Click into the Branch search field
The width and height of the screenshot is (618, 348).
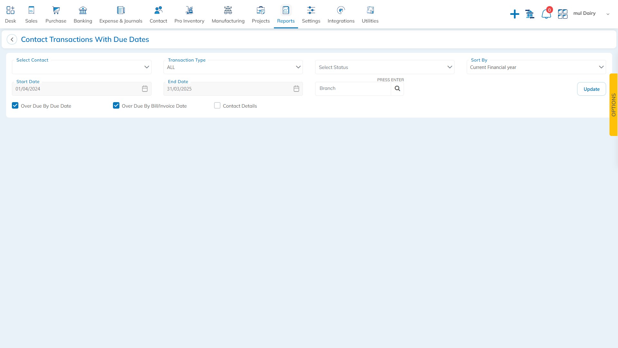[x=353, y=89]
